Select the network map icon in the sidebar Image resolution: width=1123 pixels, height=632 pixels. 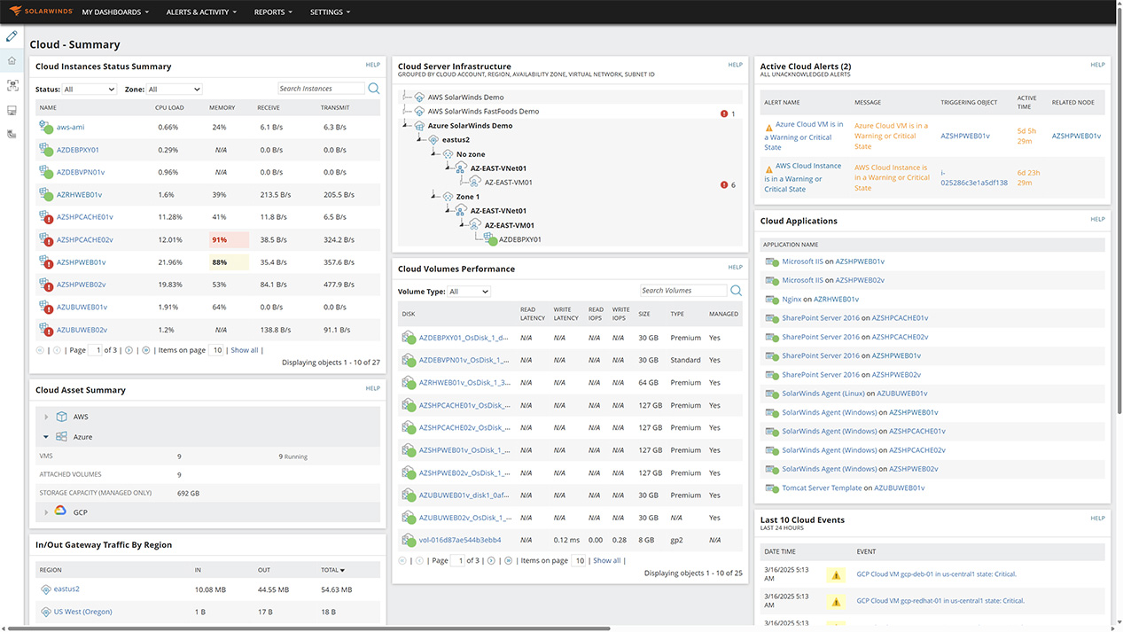coord(12,84)
